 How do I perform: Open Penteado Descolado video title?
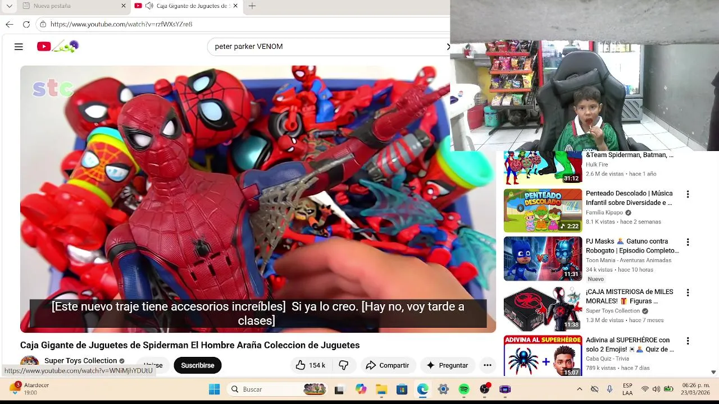point(629,198)
